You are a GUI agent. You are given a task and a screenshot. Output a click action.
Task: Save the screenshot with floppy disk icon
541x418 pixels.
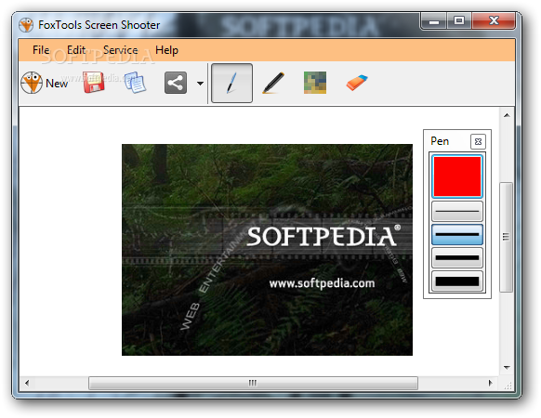click(x=94, y=83)
